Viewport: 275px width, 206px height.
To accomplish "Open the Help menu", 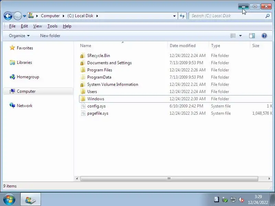I will pos(67,26).
